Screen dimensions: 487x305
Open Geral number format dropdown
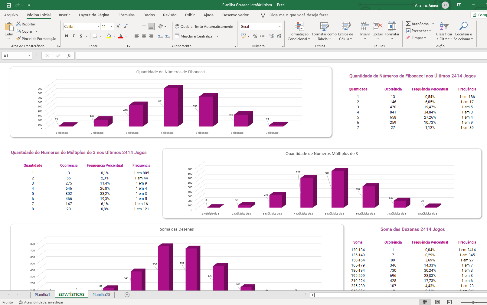pyautogui.click(x=280, y=27)
